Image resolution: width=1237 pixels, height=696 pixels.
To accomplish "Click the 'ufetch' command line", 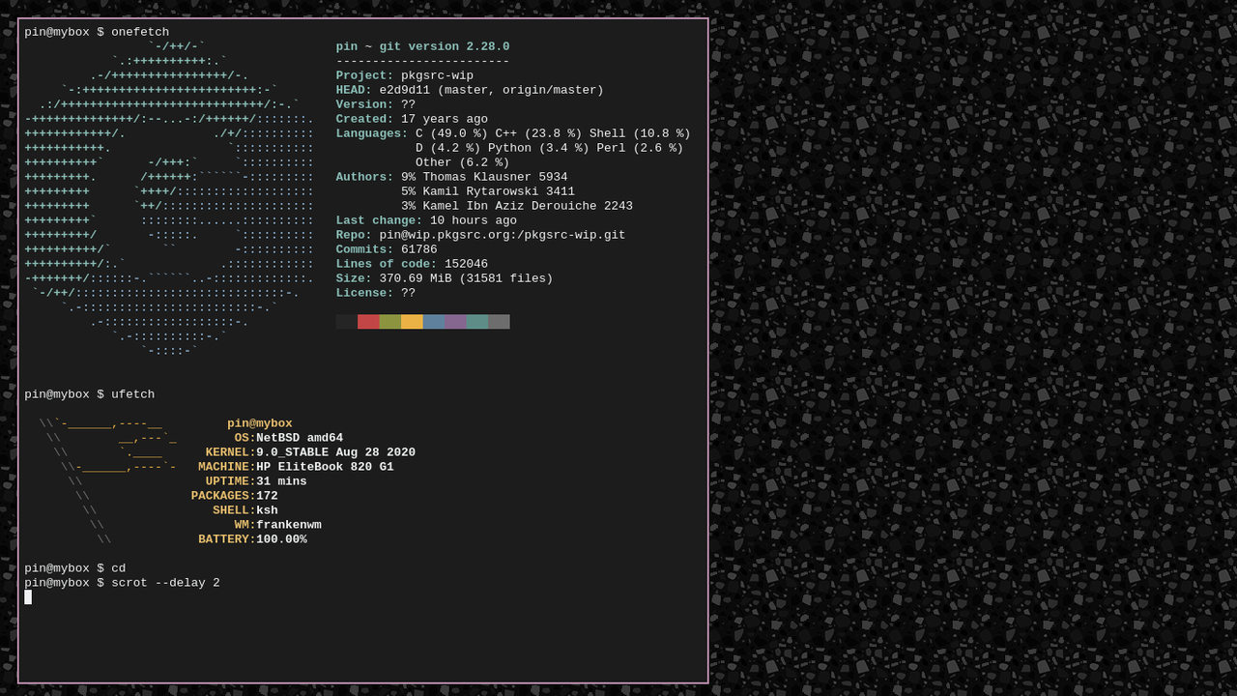I will [x=90, y=394].
